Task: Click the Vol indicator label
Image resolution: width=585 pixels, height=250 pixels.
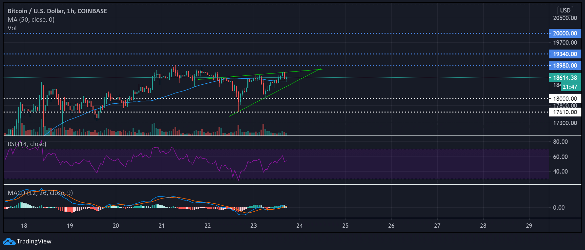Action: [x=12, y=28]
